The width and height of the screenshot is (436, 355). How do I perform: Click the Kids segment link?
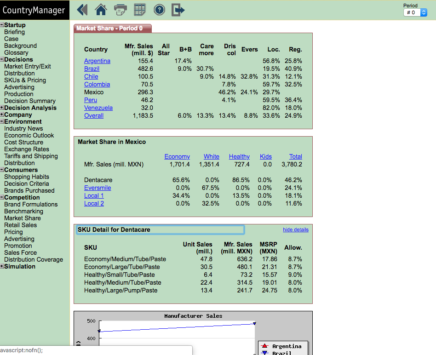265,156
